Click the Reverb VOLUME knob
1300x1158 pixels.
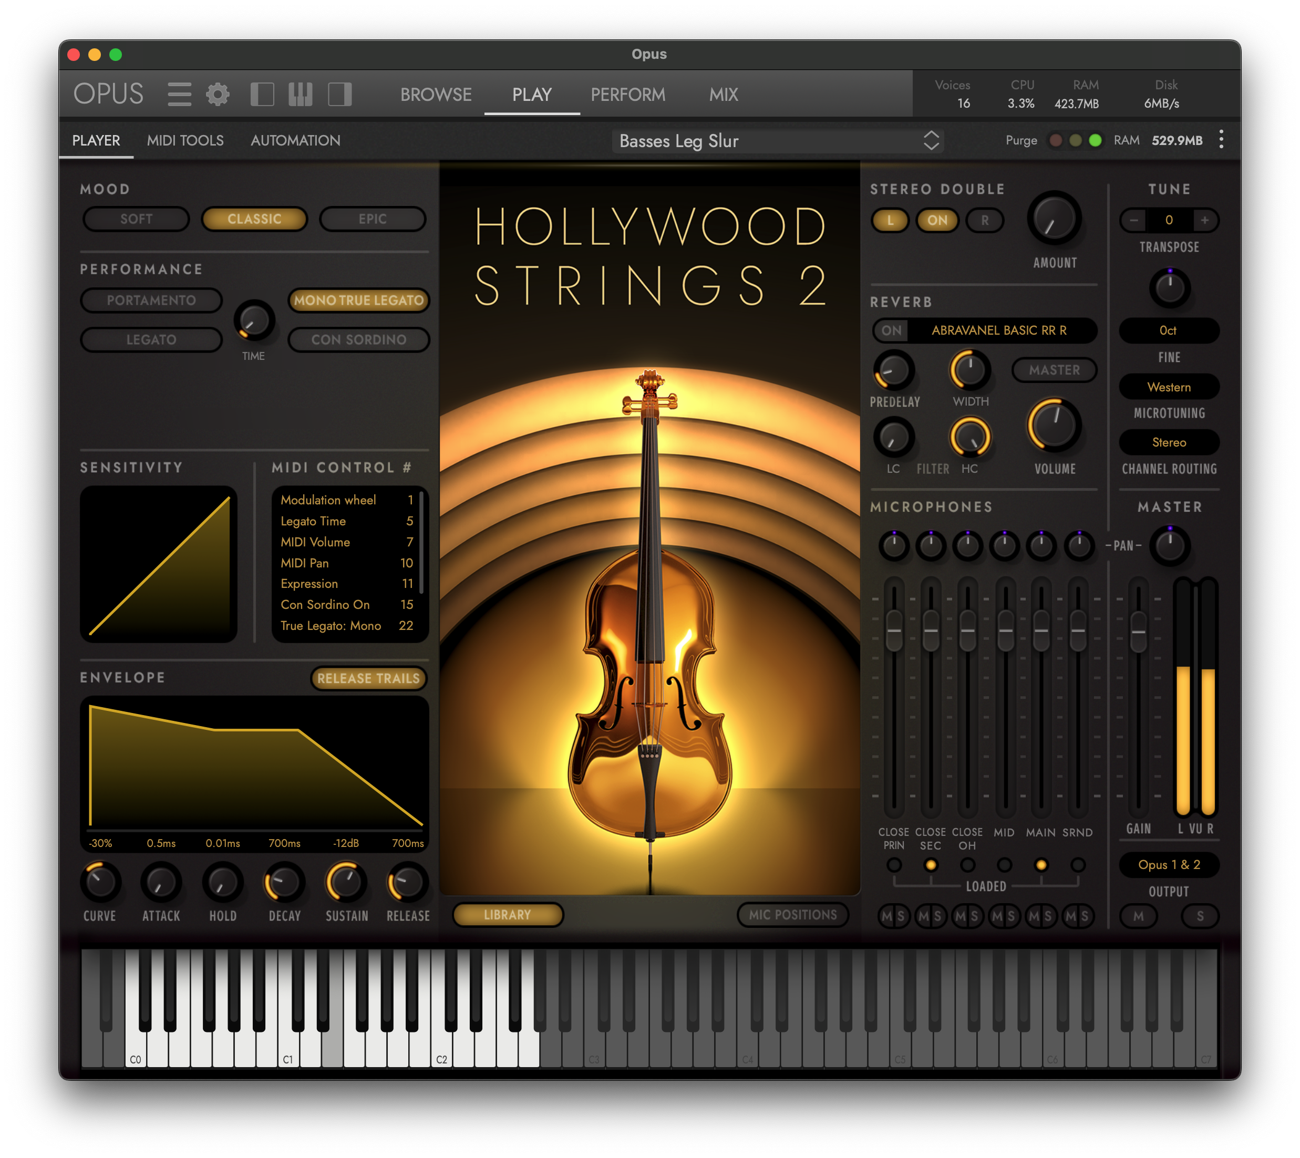(x=1054, y=426)
